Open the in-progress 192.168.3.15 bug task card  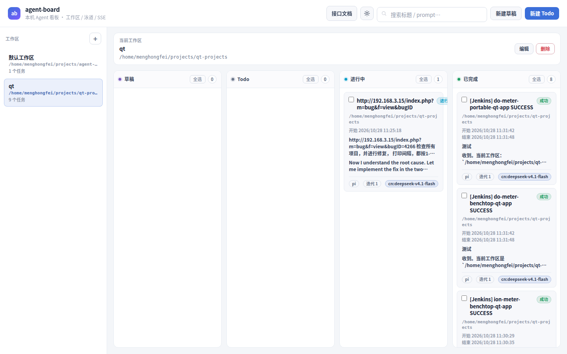[x=393, y=142]
